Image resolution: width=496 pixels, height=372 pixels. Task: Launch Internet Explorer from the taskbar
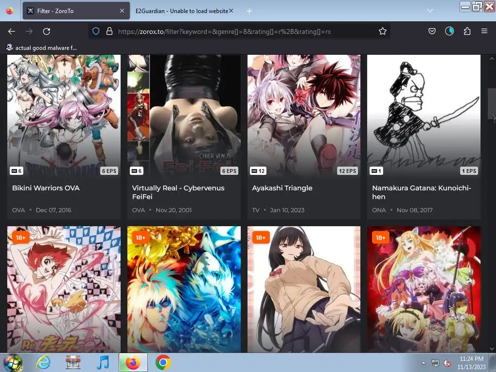(x=43, y=362)
